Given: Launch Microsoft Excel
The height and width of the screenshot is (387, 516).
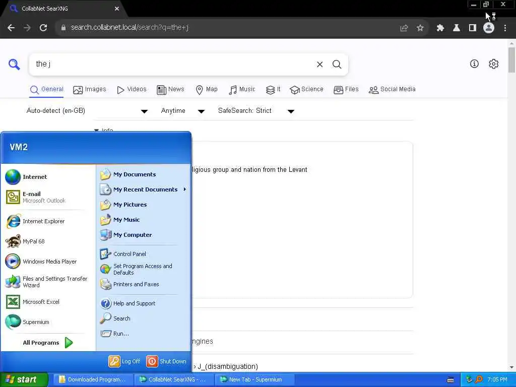Looking at the screenshot, I should point(48,302).
